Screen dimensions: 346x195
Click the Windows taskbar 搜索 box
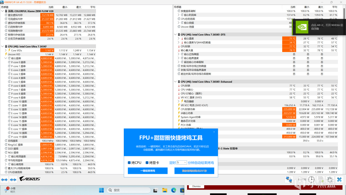tap(128, 190)
